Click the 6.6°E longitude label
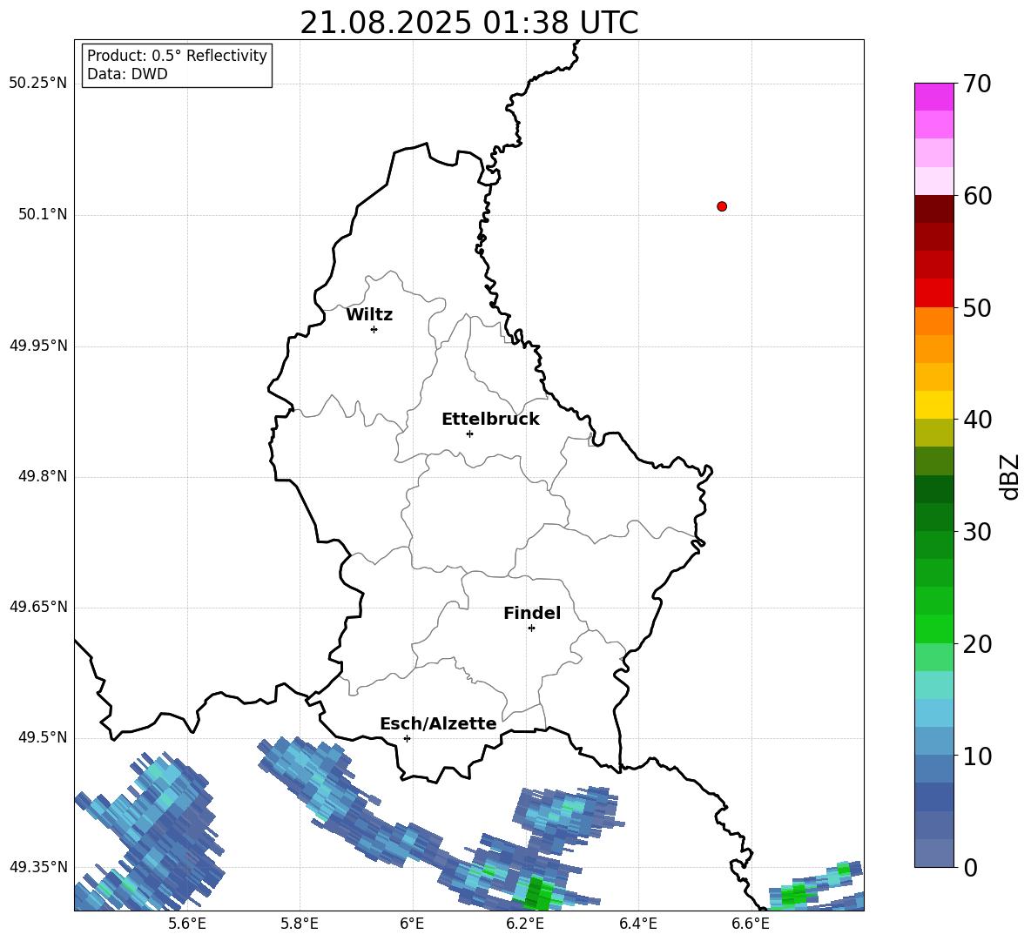Screen dimensions: 1031x941 point(751,924)
